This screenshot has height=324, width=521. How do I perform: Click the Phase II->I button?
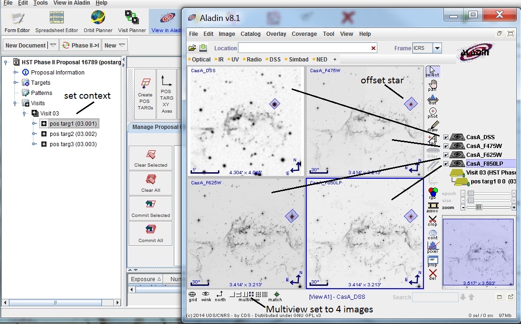pos(80,45)
